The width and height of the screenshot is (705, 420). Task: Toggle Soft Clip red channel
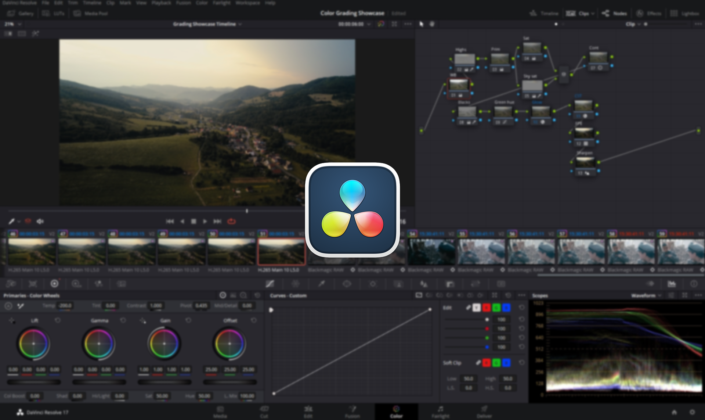[487, 363]
